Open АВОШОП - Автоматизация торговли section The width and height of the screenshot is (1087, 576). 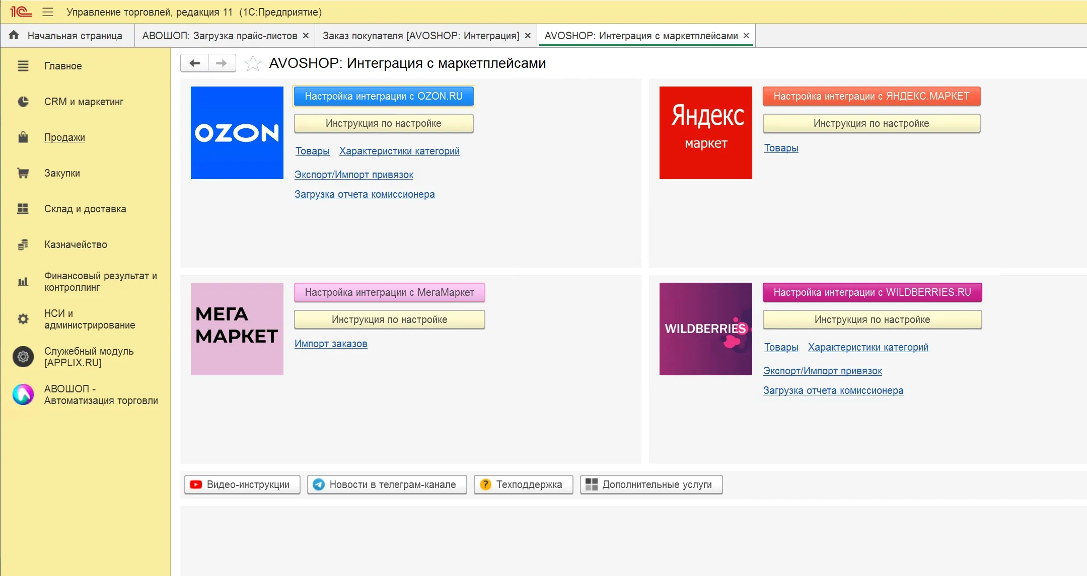[101, 394]
